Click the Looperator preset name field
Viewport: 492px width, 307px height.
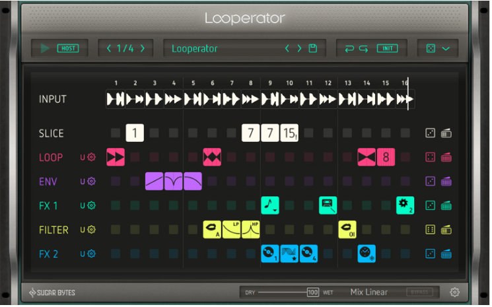(195, 49)
